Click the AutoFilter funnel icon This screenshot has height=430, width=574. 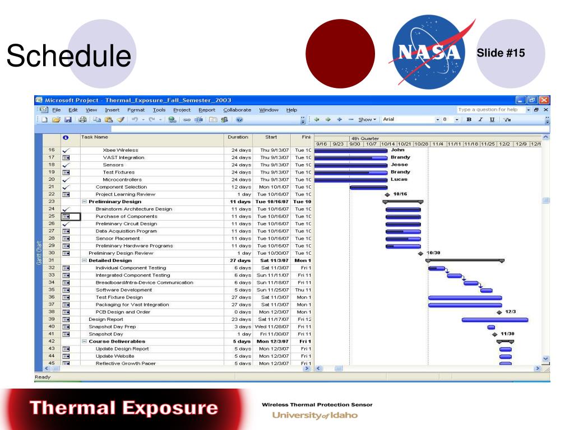tap(507, 120)
